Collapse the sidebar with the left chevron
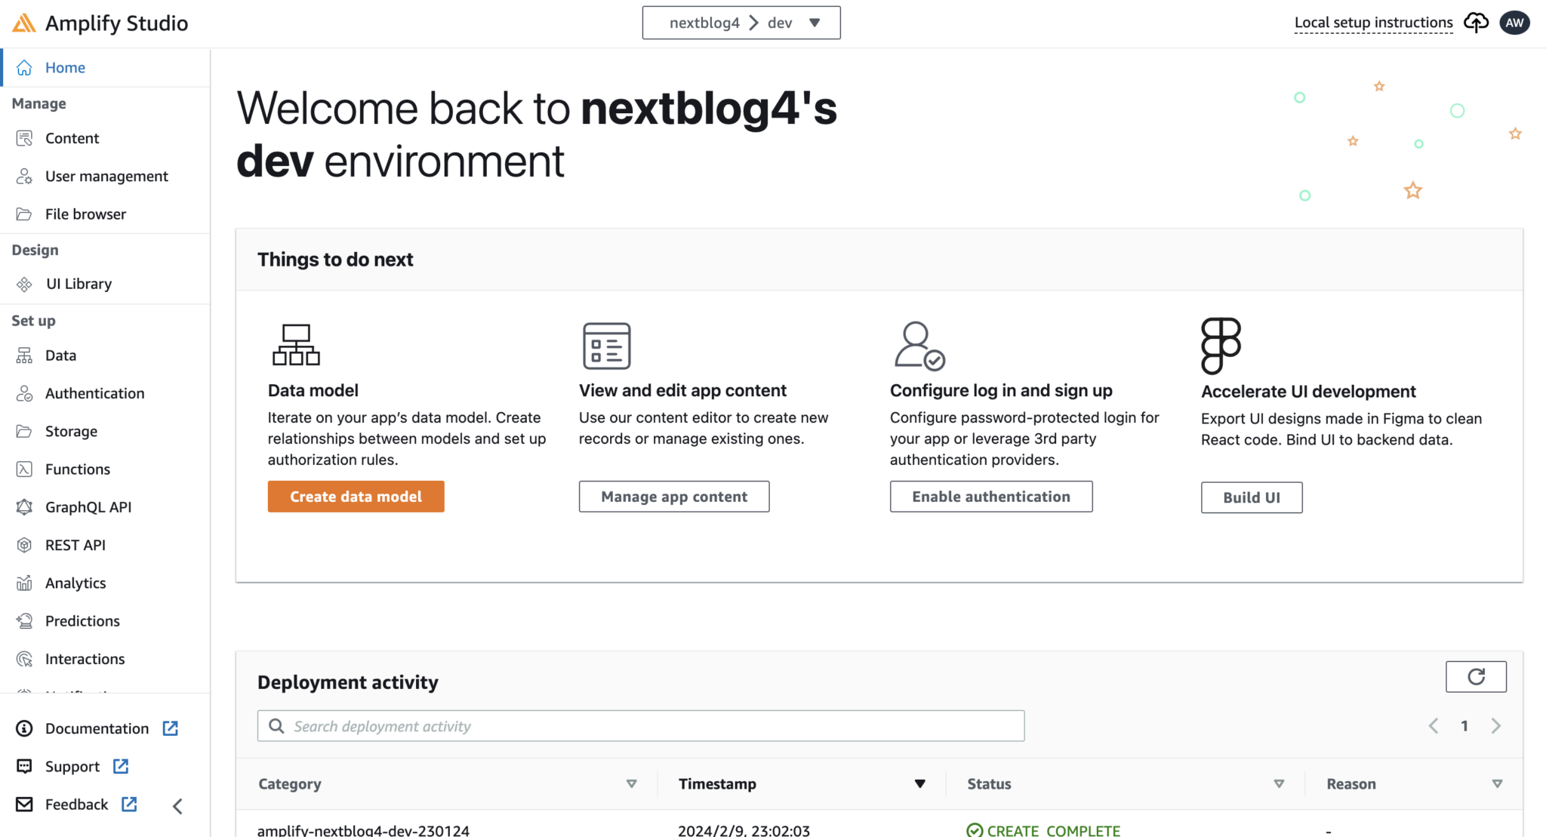Viewport: 1546px width, 837px height. (178, 806)
